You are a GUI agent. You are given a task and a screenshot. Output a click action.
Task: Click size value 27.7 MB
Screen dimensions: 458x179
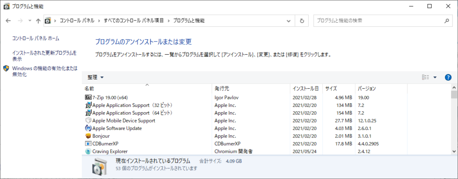tap(343, 120)
